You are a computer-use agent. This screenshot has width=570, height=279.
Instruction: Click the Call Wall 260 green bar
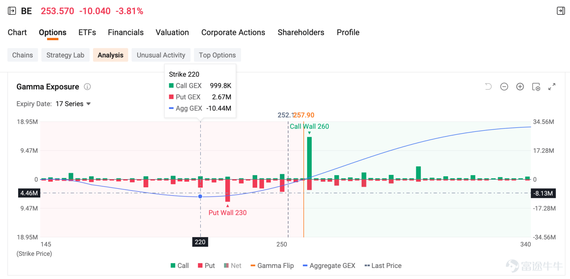309,158
